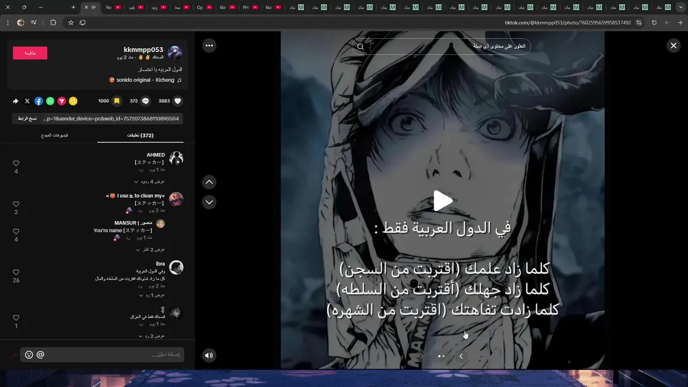Image resolution: width=688 pixels, height=387 pixels.
Task: Share post to Facebook
Action: coord(39,101)
